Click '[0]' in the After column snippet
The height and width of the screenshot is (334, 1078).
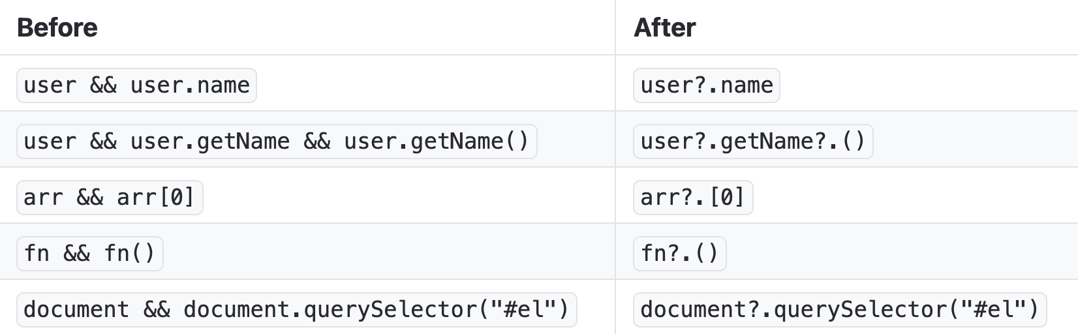click(x=727, y=198)
